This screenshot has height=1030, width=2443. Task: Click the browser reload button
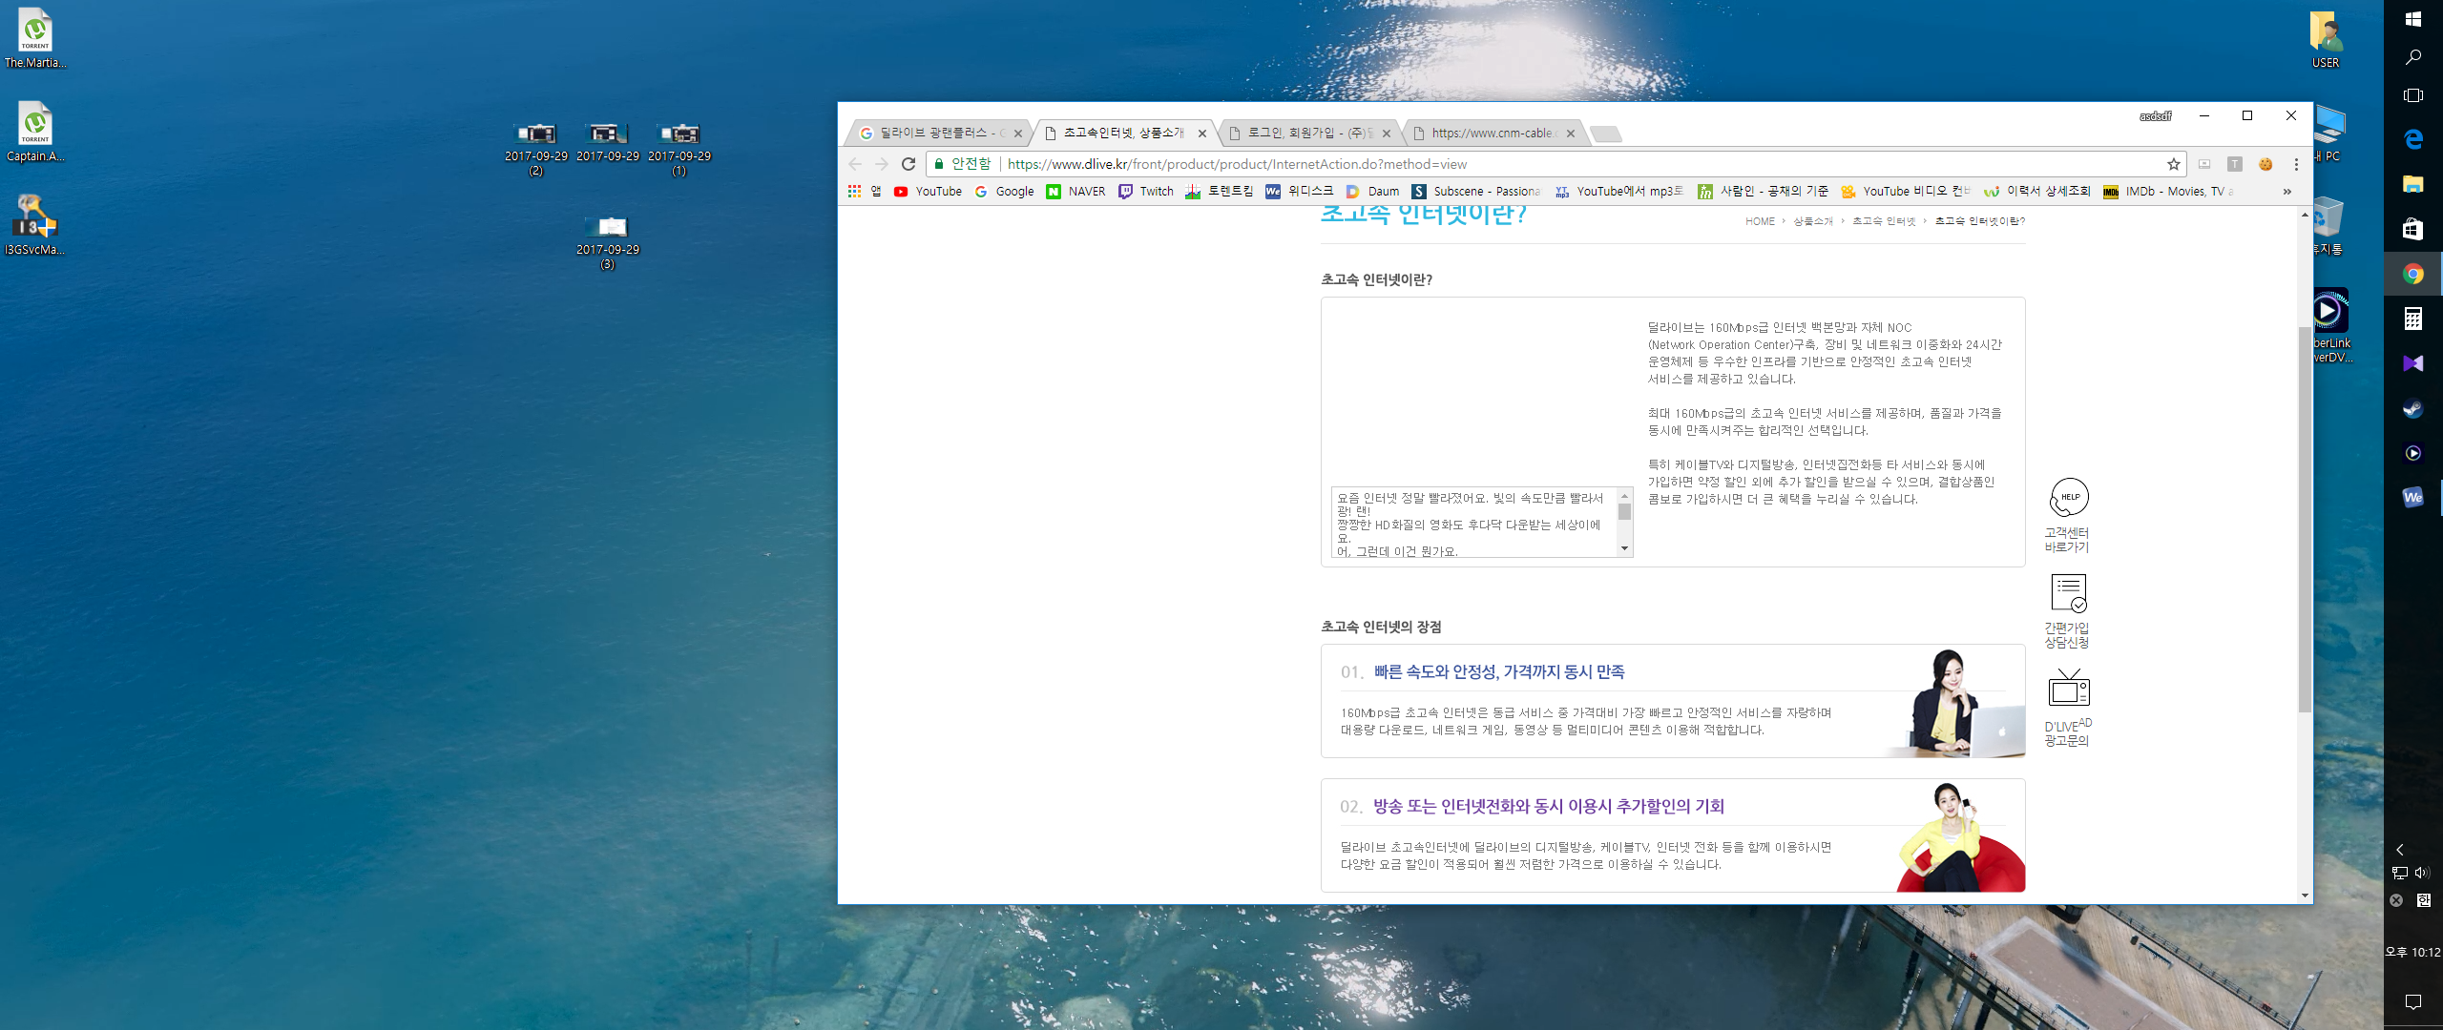click(908, 164)
